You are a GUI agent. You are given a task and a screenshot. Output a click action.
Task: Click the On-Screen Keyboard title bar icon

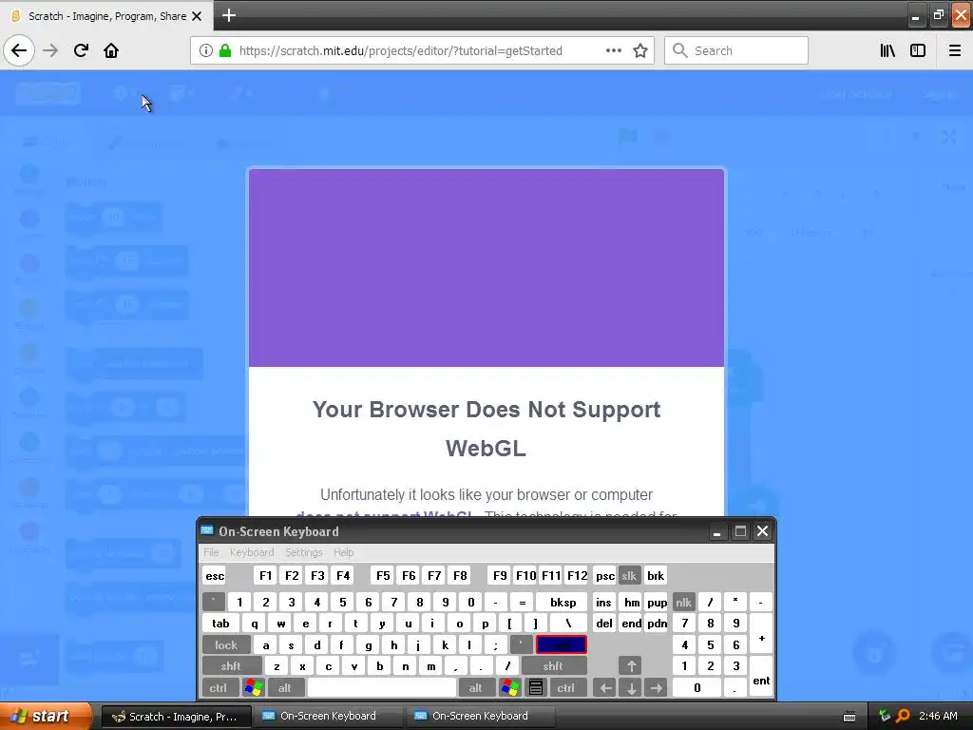207,530
